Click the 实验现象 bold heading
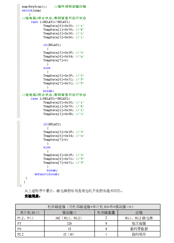The height and width of the screenshot is (243, 174). pos(33,196)
